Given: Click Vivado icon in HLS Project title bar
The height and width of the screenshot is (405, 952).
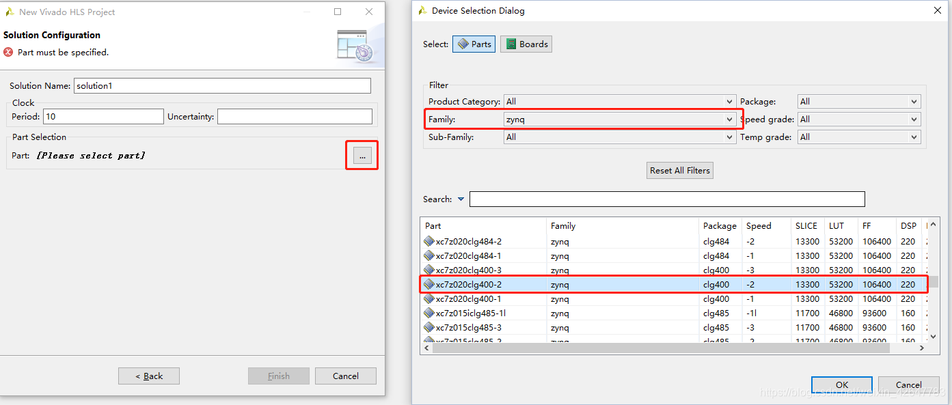Looking at the screenshot, I should [10, 12].
